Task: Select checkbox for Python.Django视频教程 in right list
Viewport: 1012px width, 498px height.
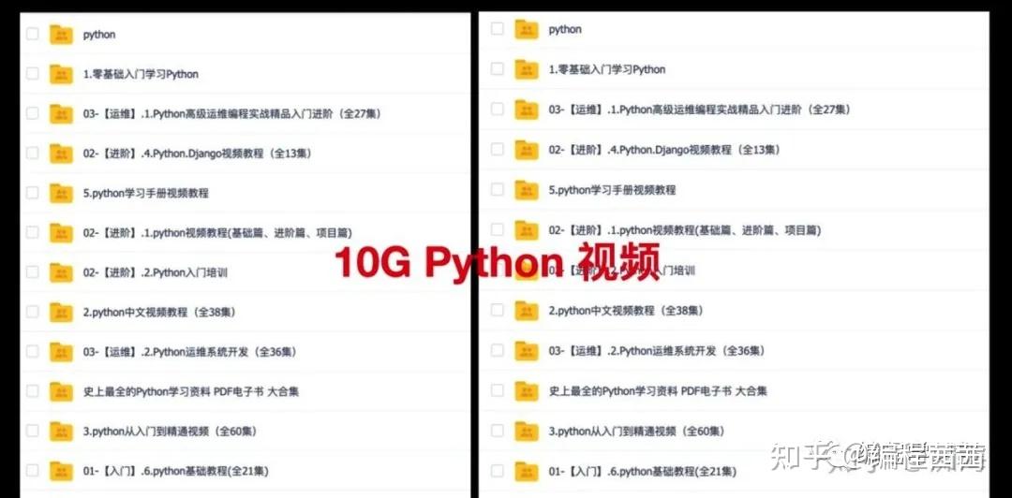Action: coord(497,149)
